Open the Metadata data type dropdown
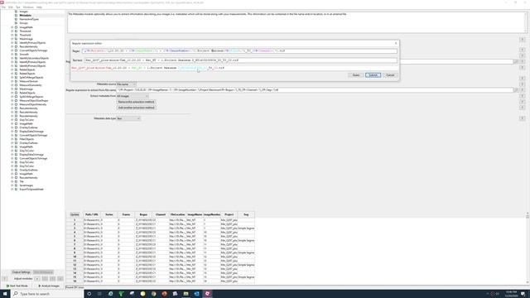 128,118
